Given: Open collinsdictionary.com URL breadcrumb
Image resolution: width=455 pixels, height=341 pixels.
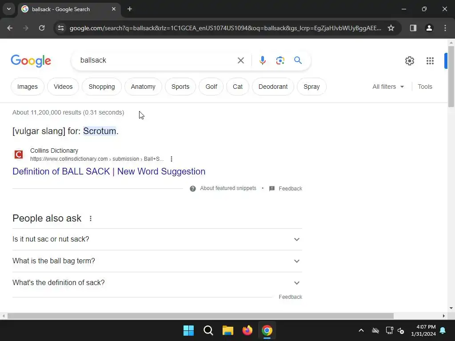Looking at the screenshot, I should point(97,159).
